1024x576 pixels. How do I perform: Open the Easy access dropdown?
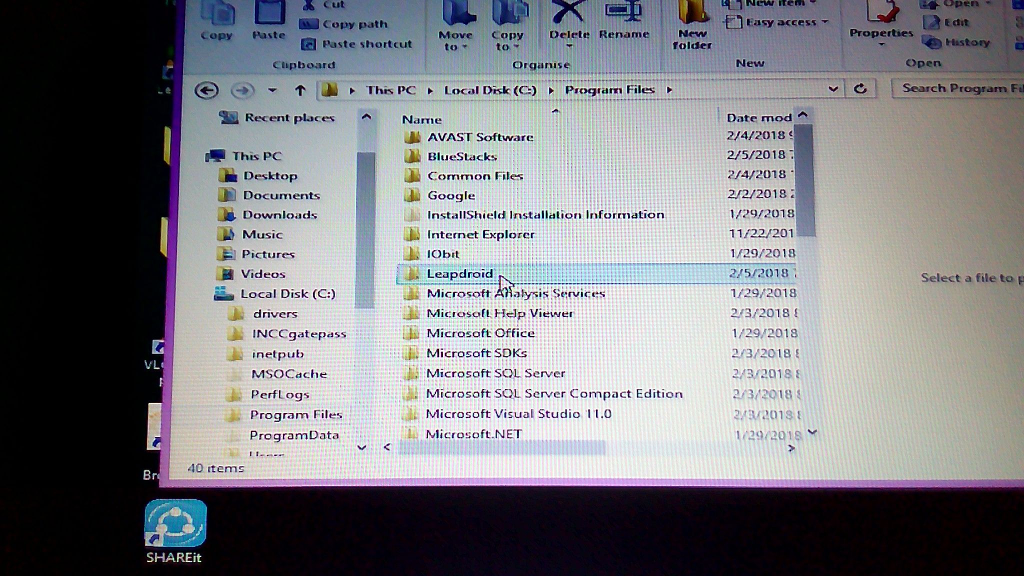click(780, 22)
